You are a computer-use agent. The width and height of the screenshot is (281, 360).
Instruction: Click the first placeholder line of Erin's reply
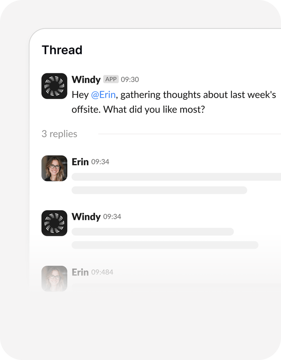[176, 177]
